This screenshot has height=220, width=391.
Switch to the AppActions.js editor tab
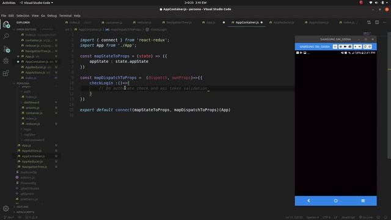pyautogui.click(x=319, y=23)
